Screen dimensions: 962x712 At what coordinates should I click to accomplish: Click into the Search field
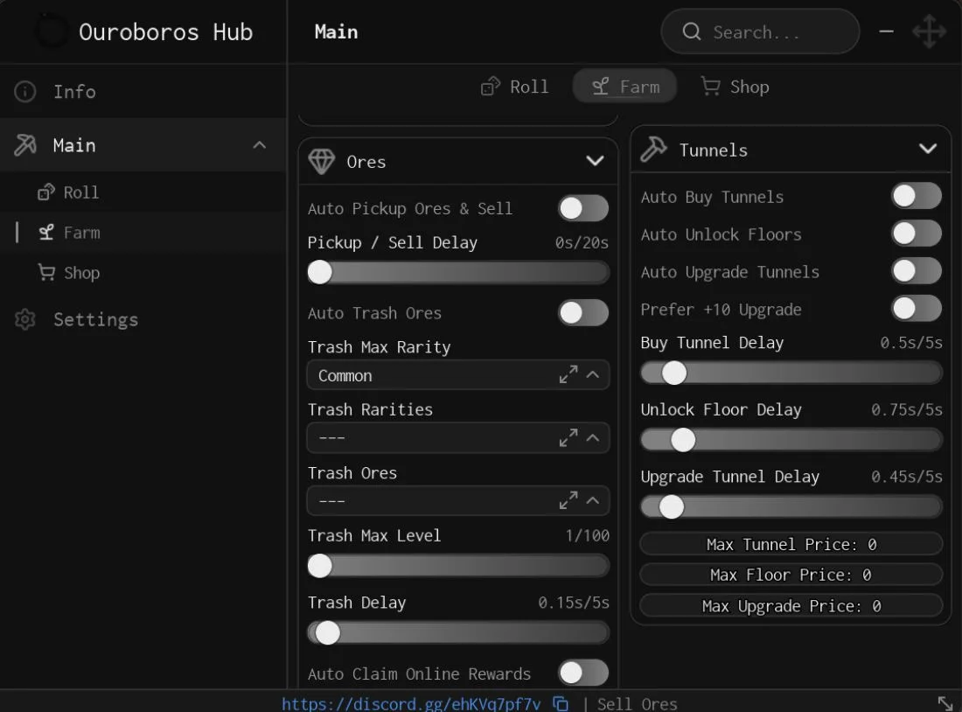click(760, 31)
